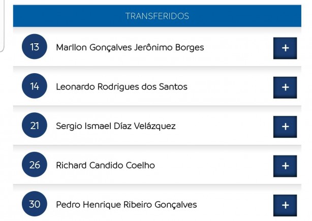Click Richard Candido Coelho name text
Image resolution: width=312 pixels, height=221 pixels.
coord(105,165)
